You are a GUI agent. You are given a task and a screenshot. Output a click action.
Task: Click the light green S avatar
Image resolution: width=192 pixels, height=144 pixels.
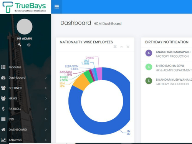(x=149, y=67)
